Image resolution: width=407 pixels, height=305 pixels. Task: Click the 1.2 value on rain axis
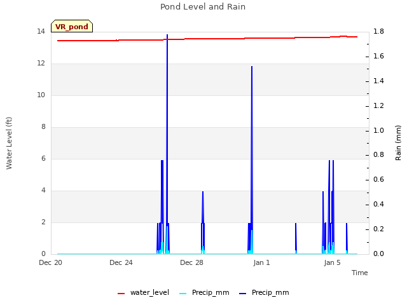pos(378,106)
